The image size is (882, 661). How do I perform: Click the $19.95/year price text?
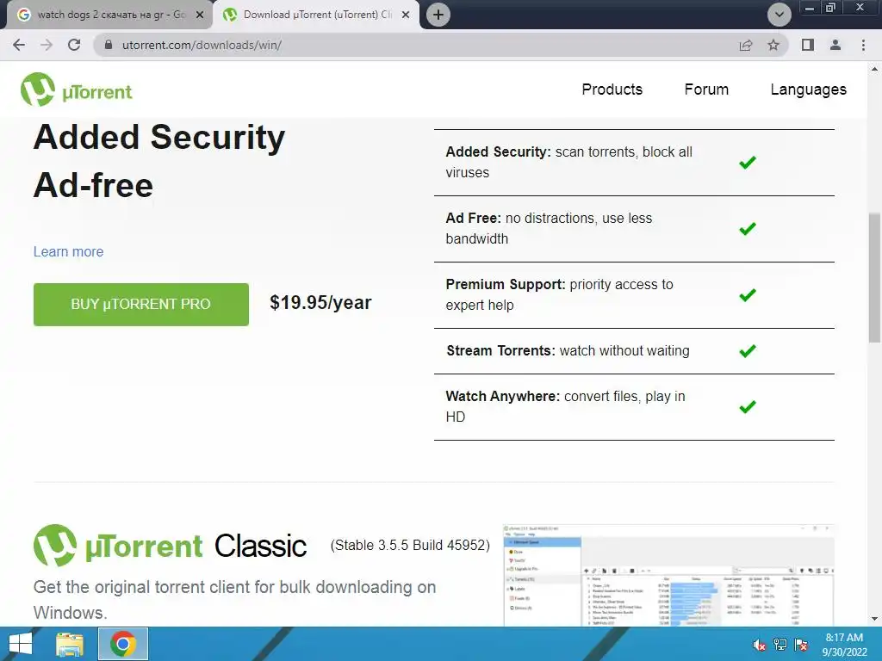click(x=320, y=302)
